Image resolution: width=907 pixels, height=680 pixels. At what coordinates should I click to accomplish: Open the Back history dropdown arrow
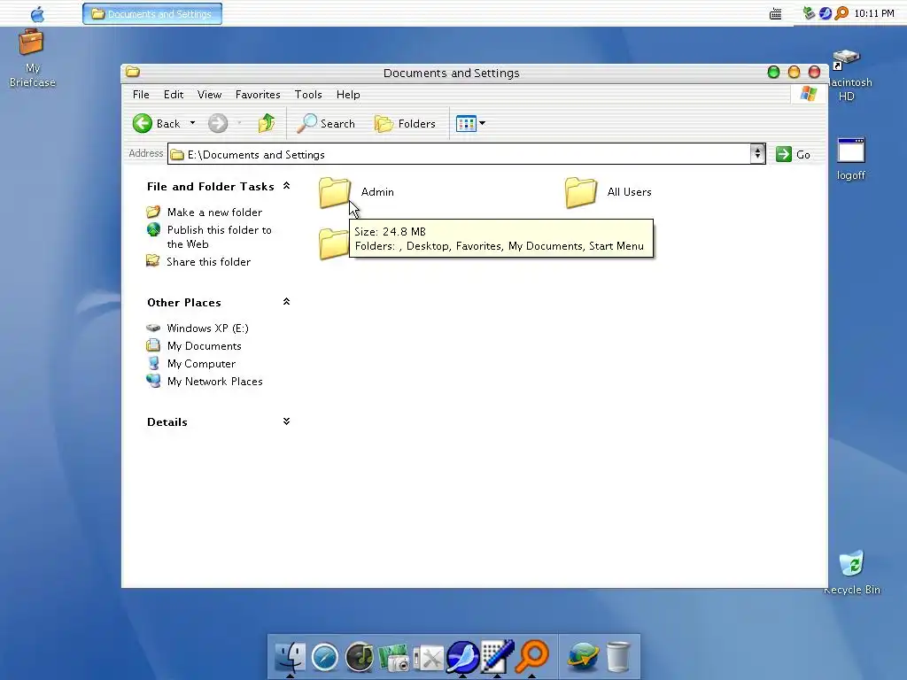(192, 123)
